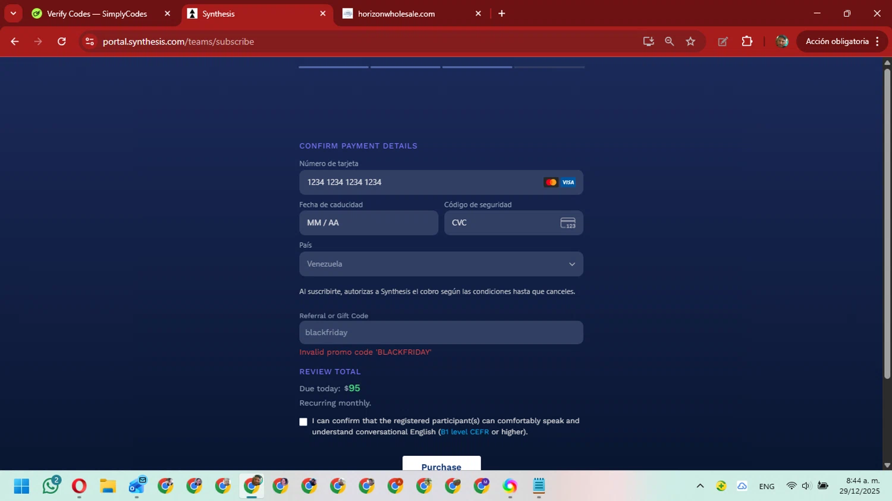The width and height of the screenshot is (892, 501).
Task: Open the B1 level CEFR link
Action: click(x=464, y=432)
